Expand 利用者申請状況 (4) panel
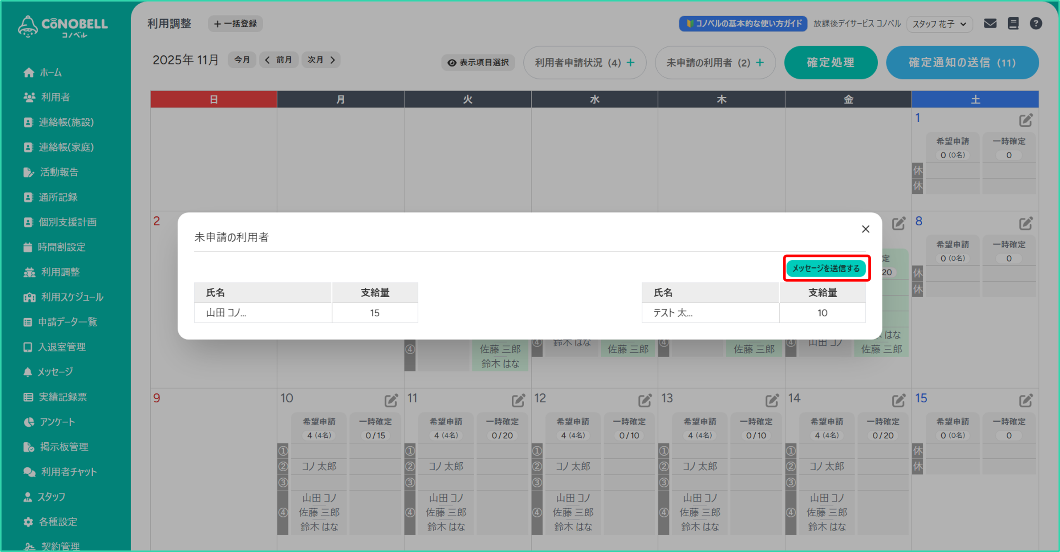The width and height of the screenshot is (1060, 552). [584, 62]
